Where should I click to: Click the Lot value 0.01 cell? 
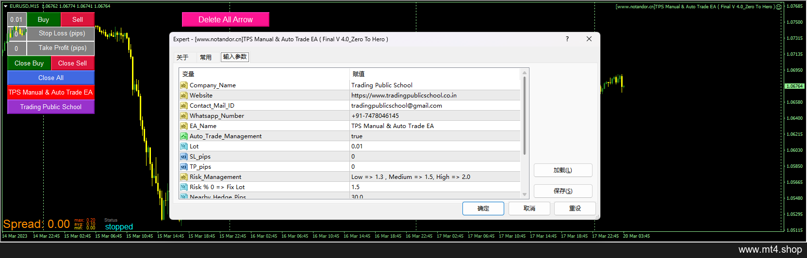click(x=435, y=146)
